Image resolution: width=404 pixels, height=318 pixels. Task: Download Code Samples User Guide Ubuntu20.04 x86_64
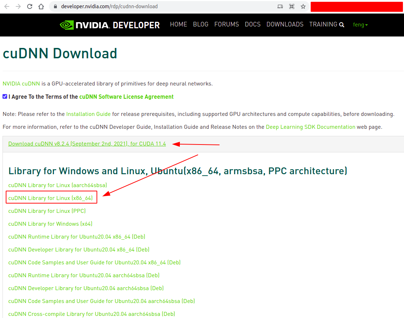[x=94, y=263]
